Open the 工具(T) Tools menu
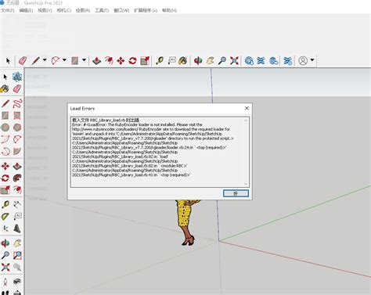The height and width of the screenshot is (295, 371). click(x=102, y=10)
